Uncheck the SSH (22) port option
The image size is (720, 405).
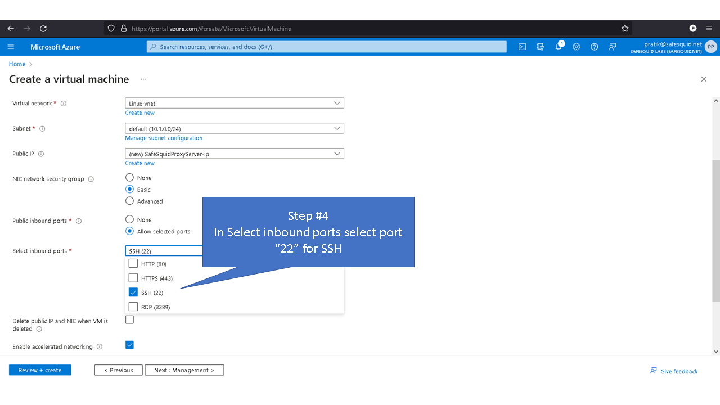[x=133, y=292]
